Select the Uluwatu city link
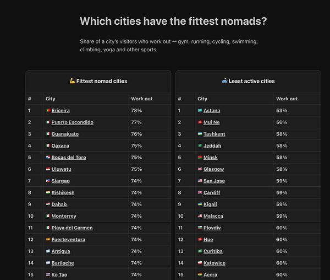 61,169
